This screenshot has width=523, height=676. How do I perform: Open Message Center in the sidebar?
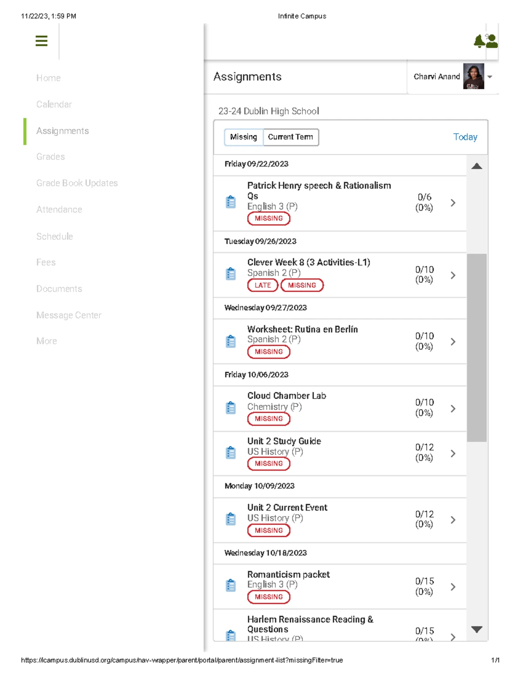point(69,315)
